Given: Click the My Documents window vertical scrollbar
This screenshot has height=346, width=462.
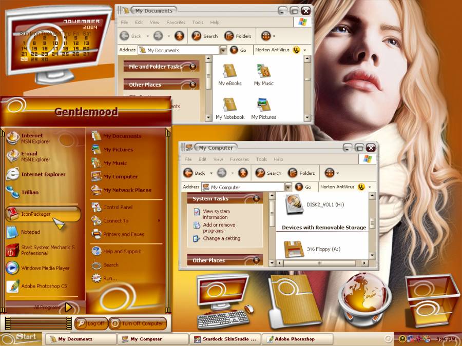Looking at the screenshot, I should click(x=307, y=87).
